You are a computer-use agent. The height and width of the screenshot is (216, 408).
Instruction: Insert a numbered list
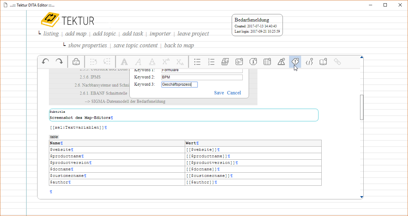(x=211, y=62)
